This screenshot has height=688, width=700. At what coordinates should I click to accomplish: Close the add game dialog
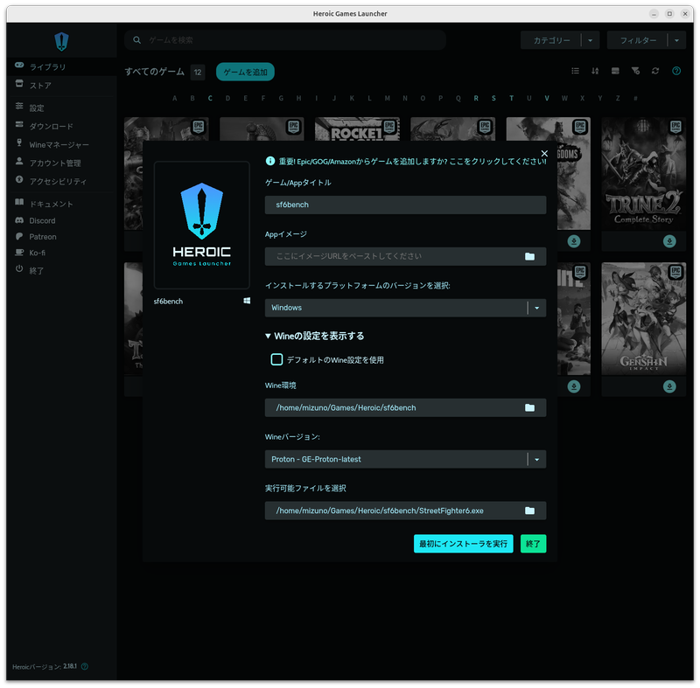(x=544, y=153)
